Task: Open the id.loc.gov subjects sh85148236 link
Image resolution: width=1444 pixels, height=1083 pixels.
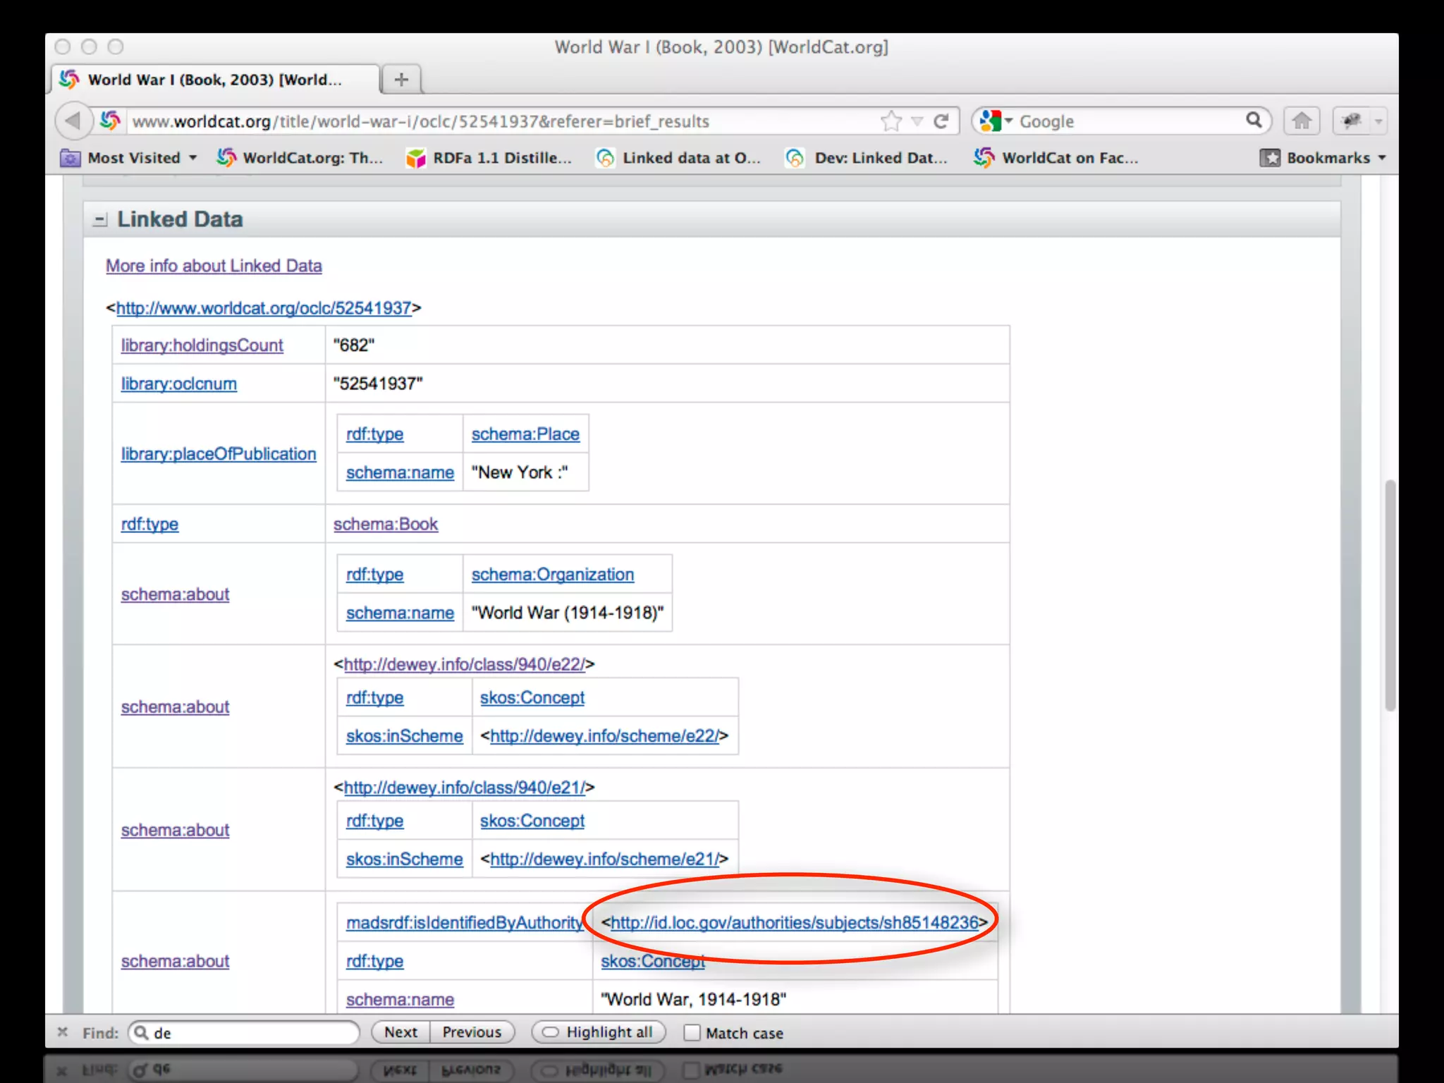Action: (794, 922)
